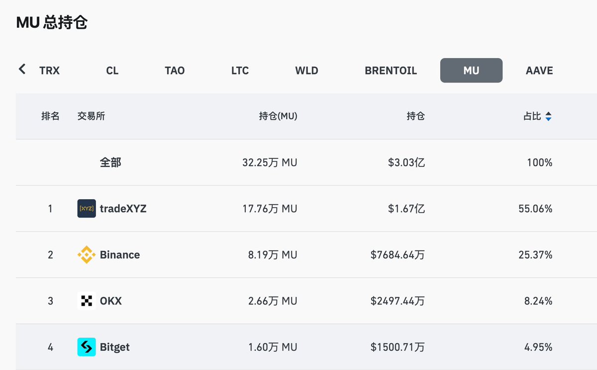Click the 8.24% share cell

[x=538, y=301]
